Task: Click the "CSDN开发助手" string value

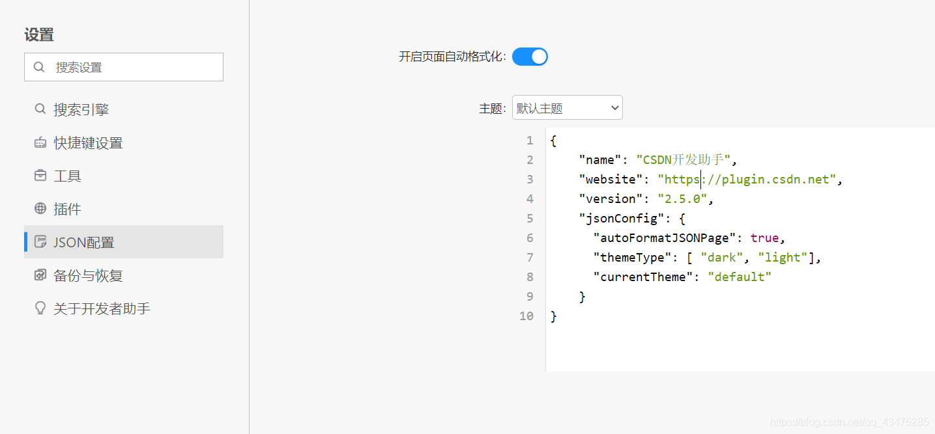Action: 683,160
